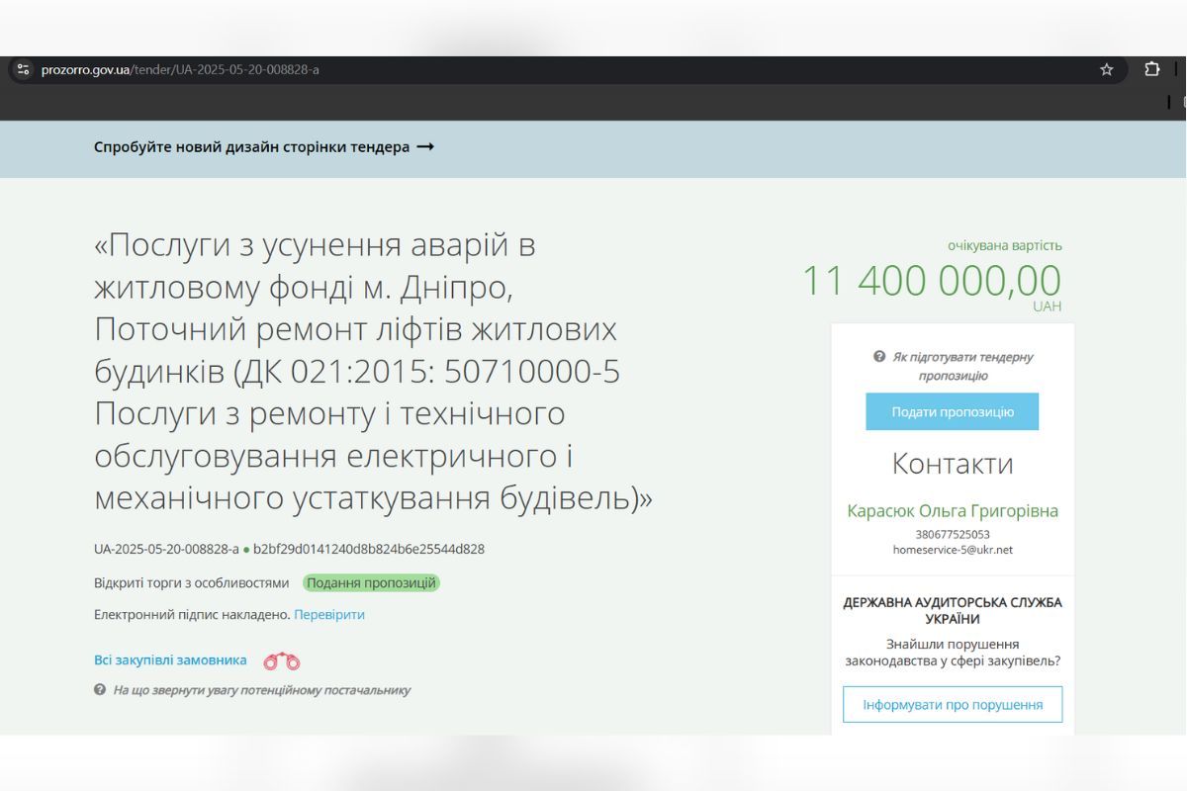The image size is (1187, 791).
Task: Click the 'Відкриті торги з особливостями' text
Action: tap(192, 583)
